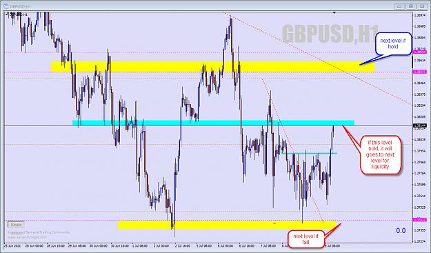This screenshot has height=253, width=431.
Task: Click the 1.38464 price scale value
Action: (x=419, y=83)
